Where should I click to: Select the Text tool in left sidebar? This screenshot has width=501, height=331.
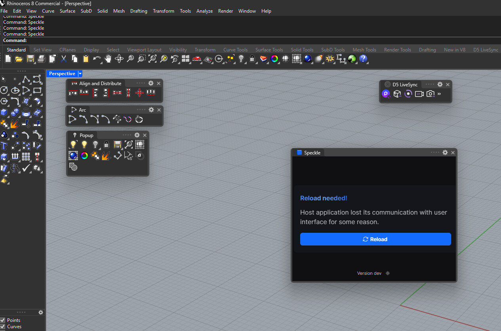coord(4,146)
